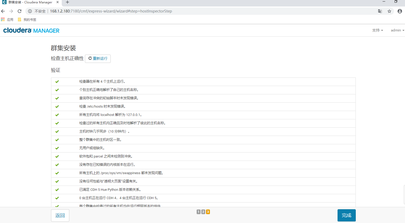The height and width of the screenshot is (223, 405).
Task: Select text 检查 /etc/hosts 时未发现错误
Action: coord(103,107)
